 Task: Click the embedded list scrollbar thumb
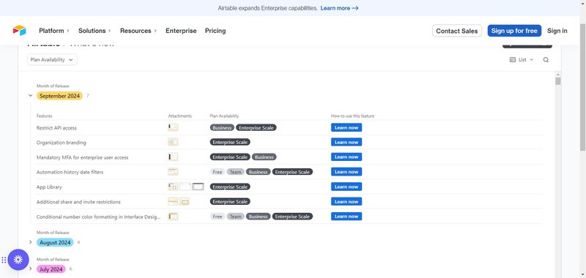coord(558,81)
